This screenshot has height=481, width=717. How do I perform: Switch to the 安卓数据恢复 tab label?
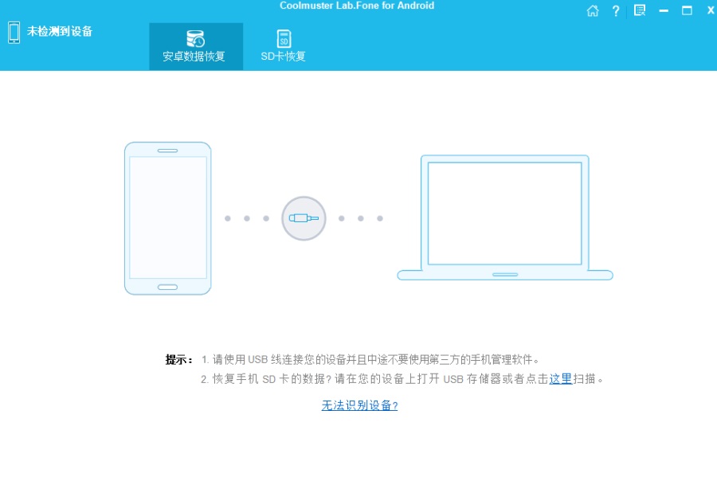tap(194, 57)
